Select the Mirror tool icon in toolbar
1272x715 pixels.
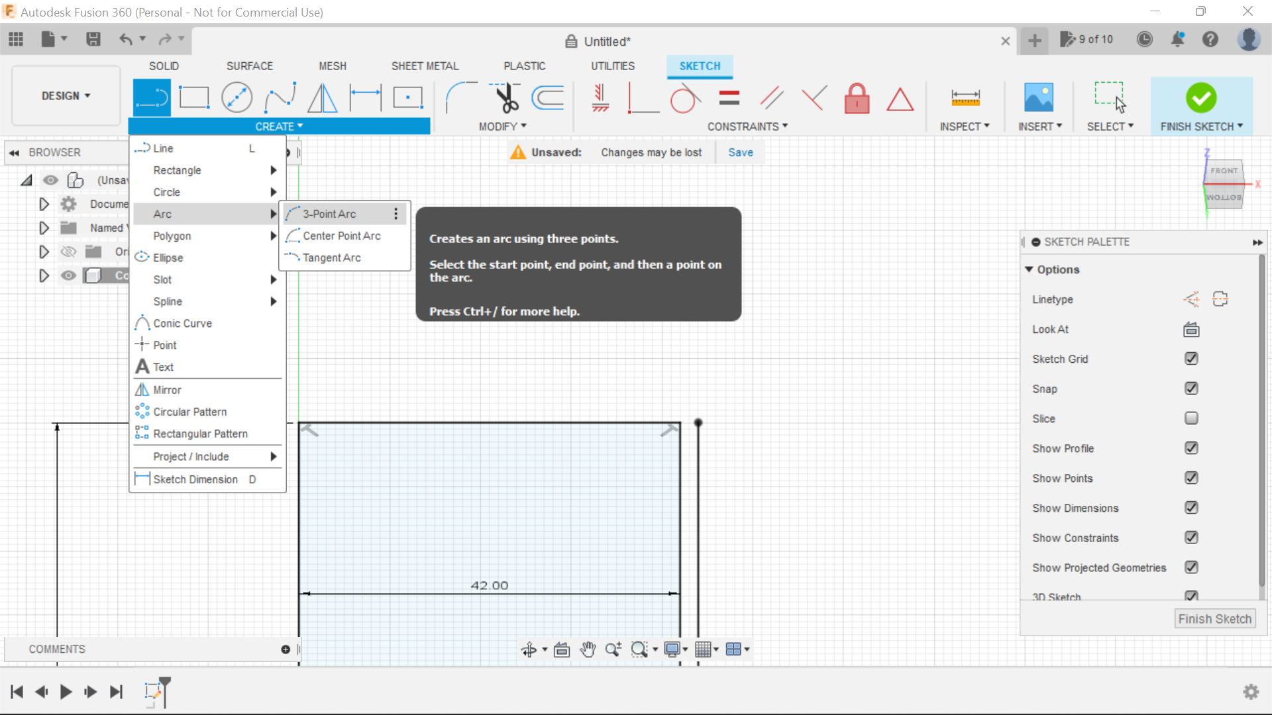[323, 98]
